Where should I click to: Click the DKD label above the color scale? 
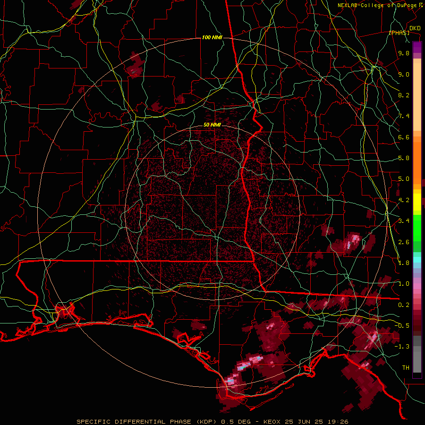[415, 28]
